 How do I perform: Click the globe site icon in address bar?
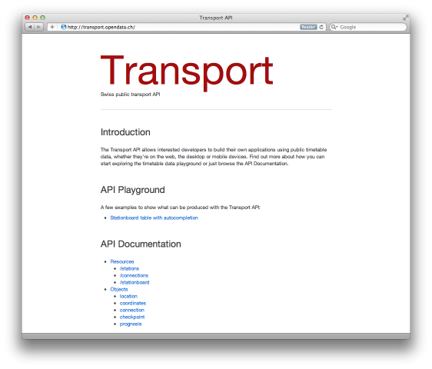(64, 27)
